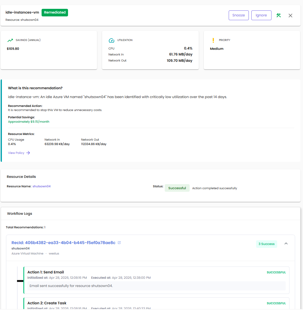Click the Action 1: Send Email heading
This screenshot has height=310, width=303.
tap(46, 272)
